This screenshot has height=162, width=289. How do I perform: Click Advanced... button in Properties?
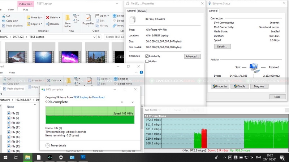(192, 57)
